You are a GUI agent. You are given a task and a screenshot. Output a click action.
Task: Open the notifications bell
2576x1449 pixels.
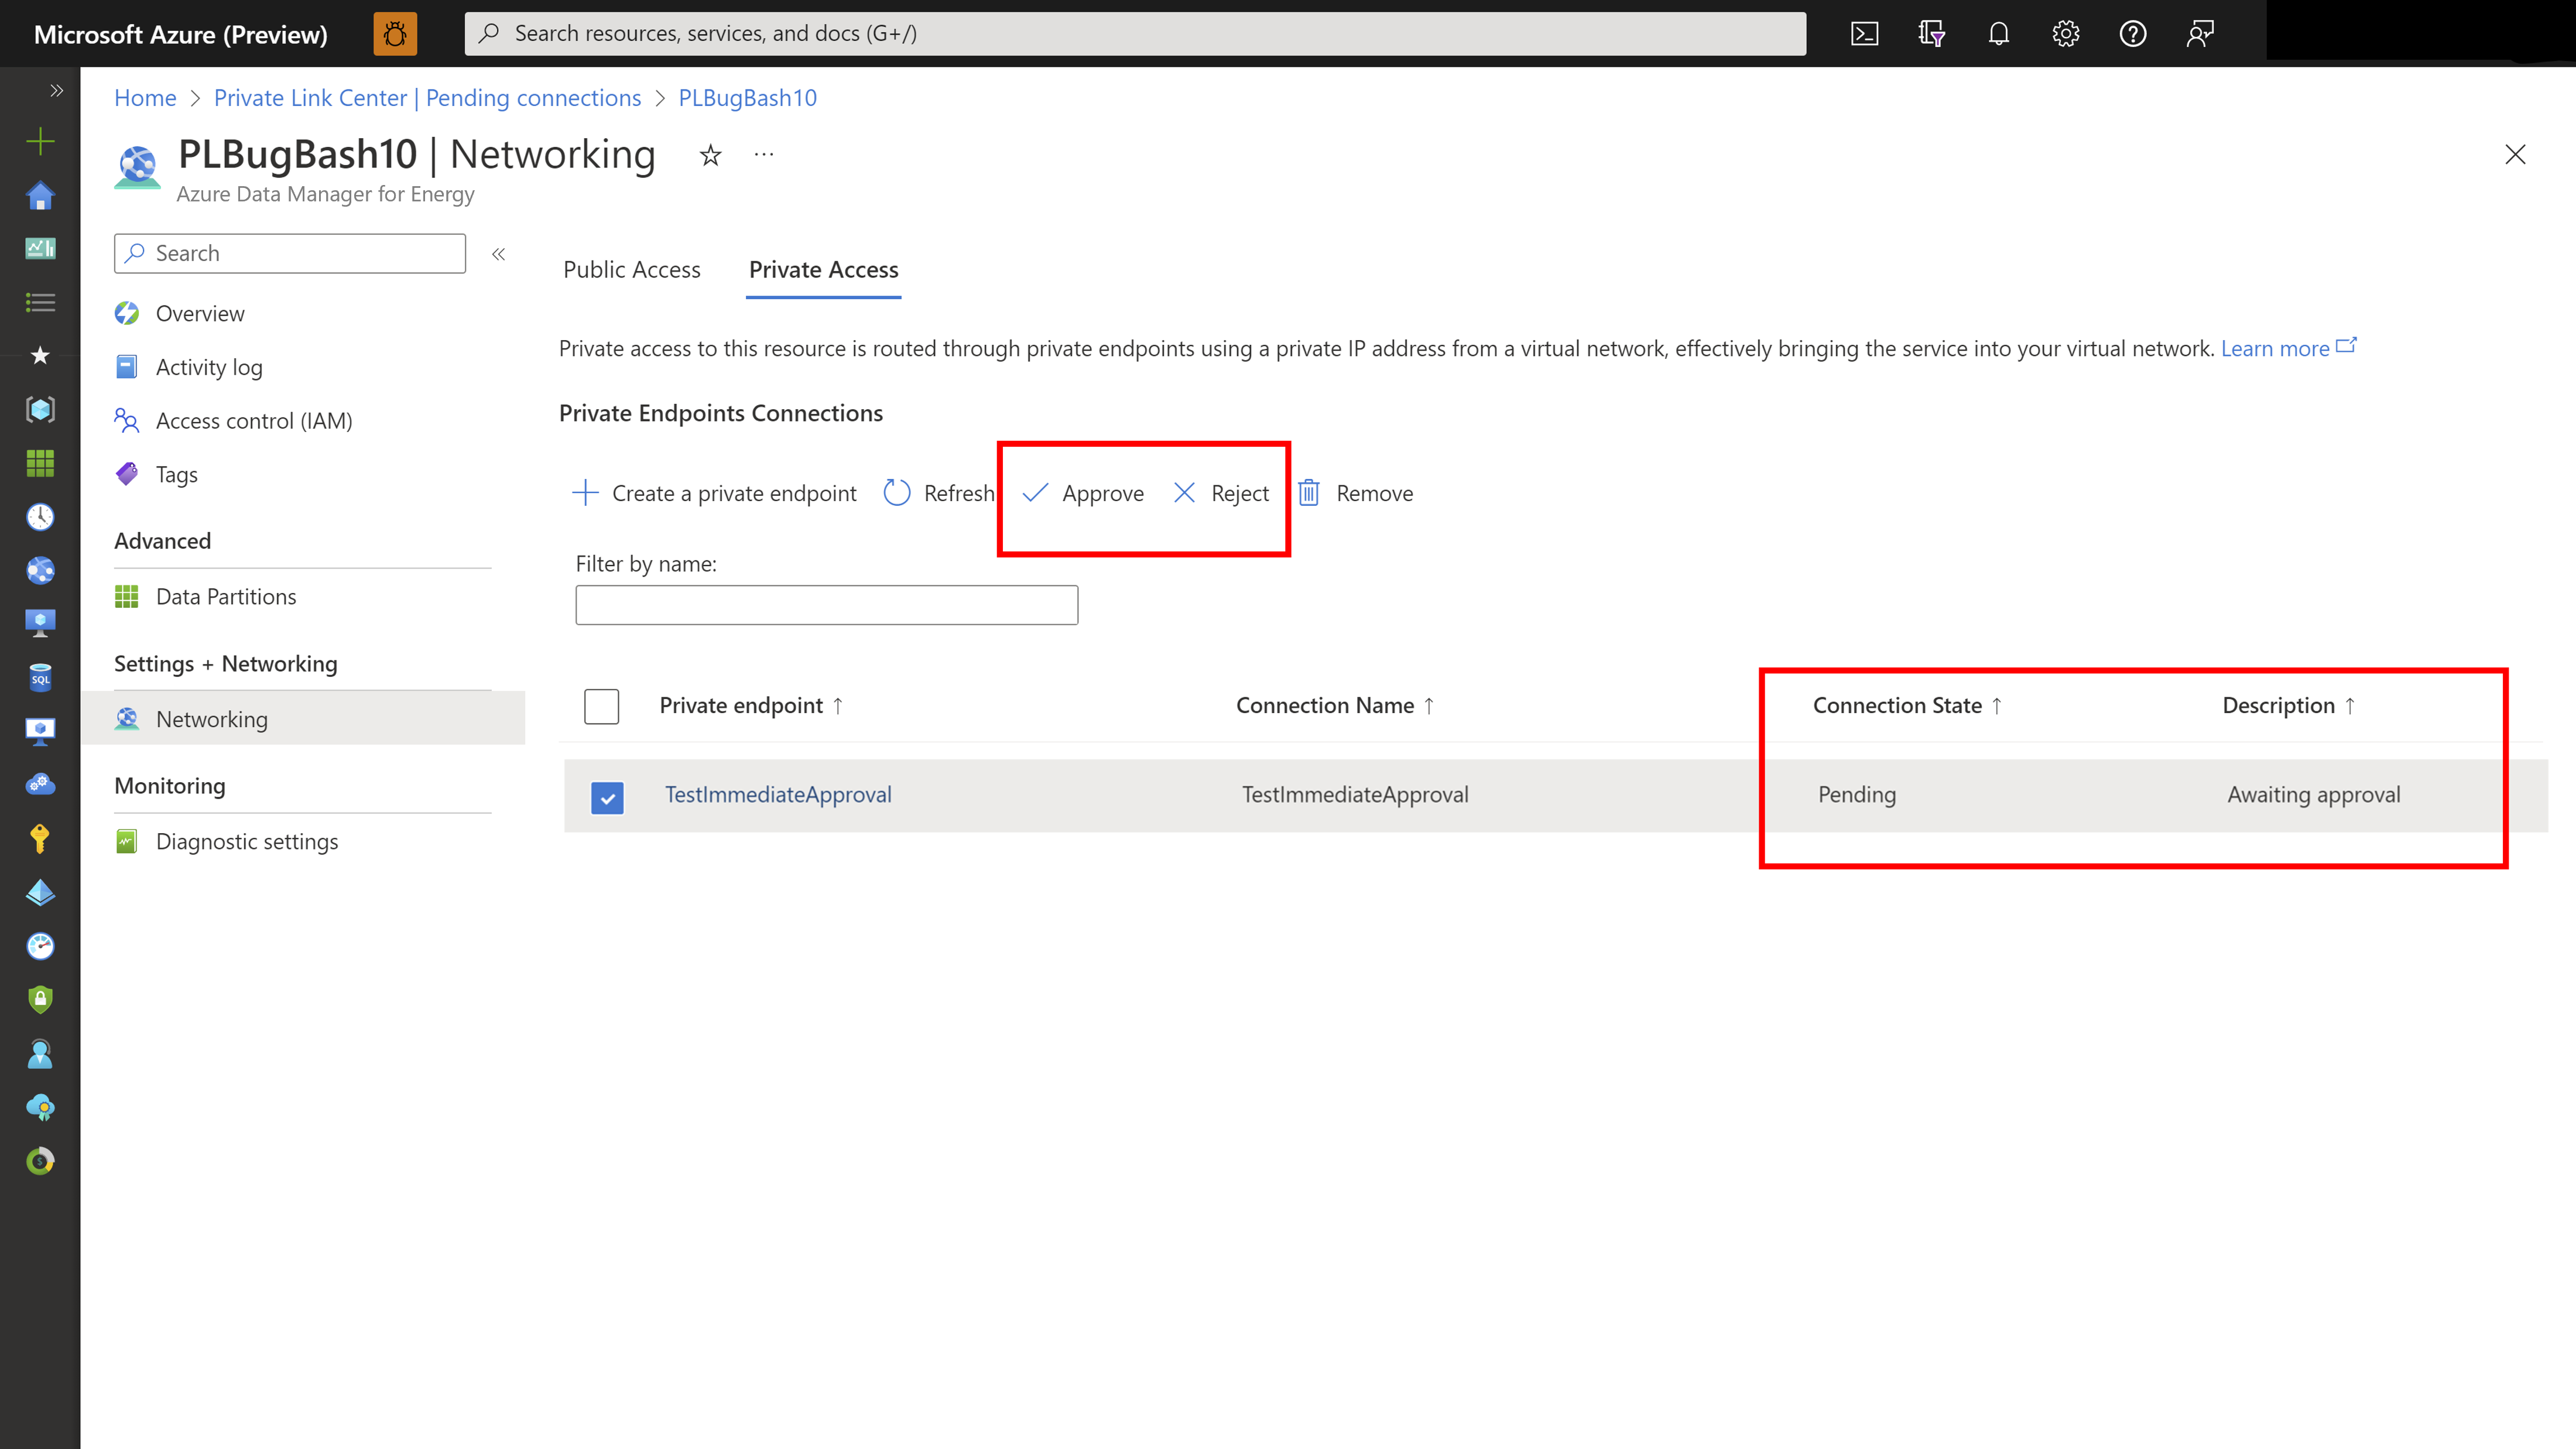coord(1999,33)
